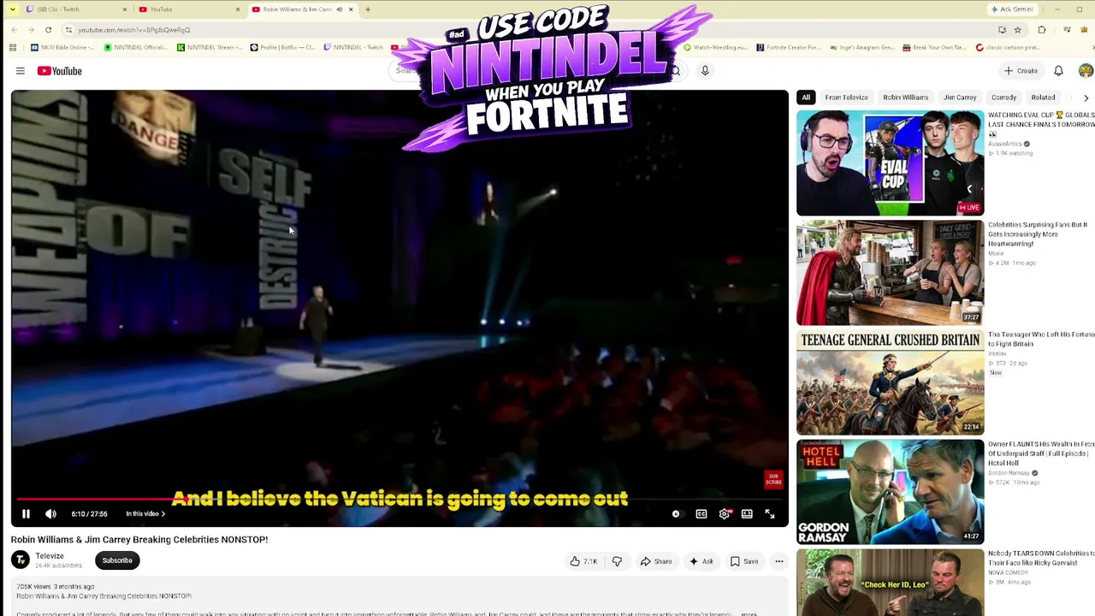1095x616 pixels.
Task: Open Televize channel name link
Action: 50,556
